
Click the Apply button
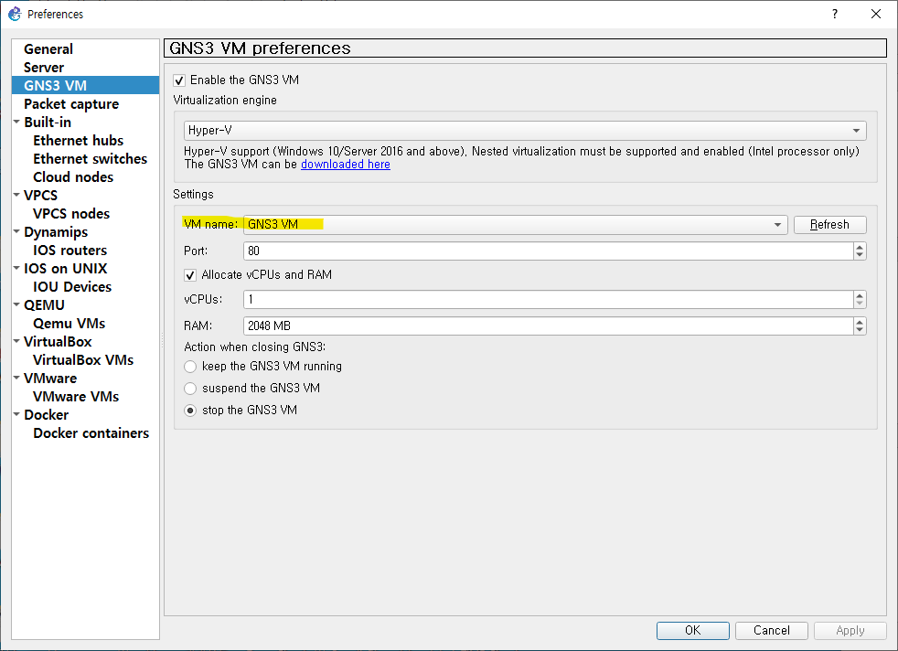pos(850,630)
